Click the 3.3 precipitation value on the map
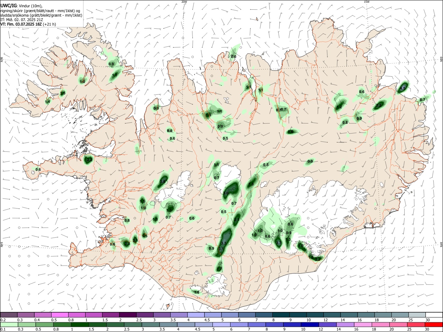Image resolution: width=443 pixels, height=332 pixels. (x=224, y=243)
